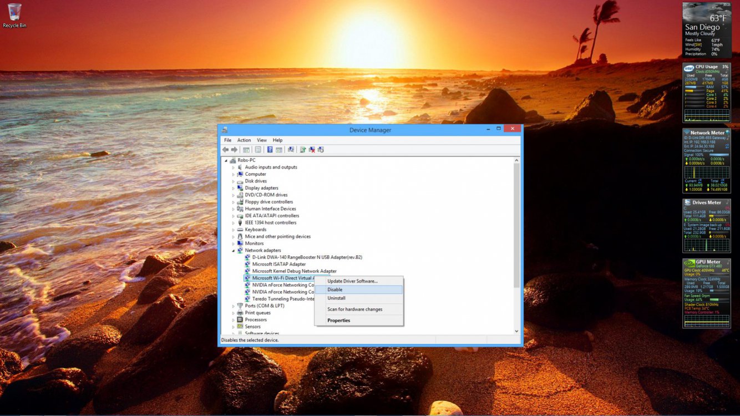Minimize the Device Manager window
Viewport: 740px width, 416px height.
tap(487, 129)
